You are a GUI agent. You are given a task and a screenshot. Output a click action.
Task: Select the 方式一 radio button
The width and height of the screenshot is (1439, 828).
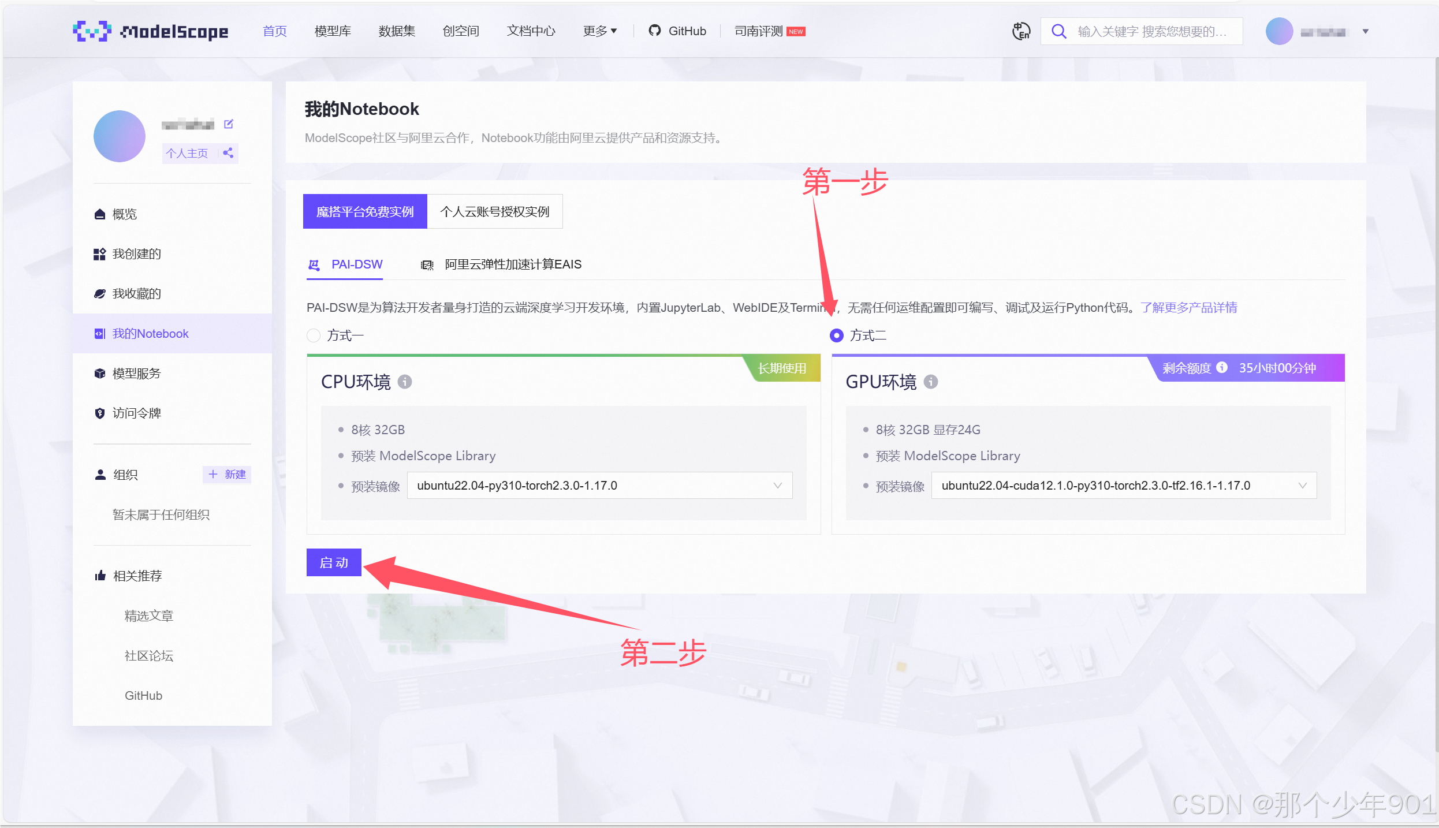coord(314,335)
